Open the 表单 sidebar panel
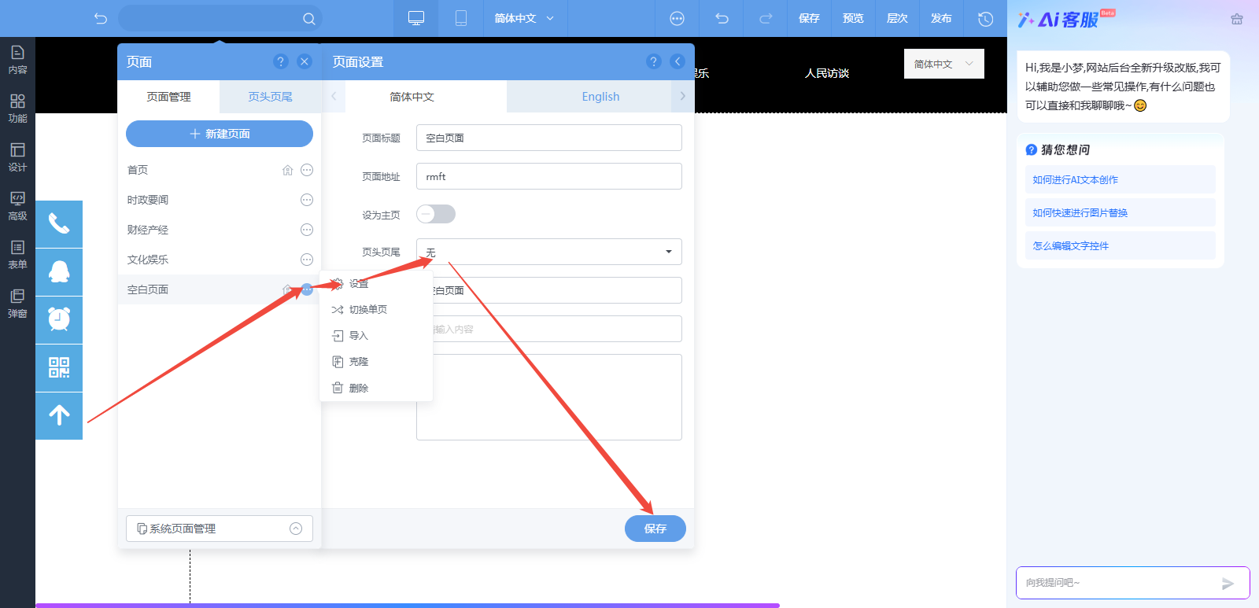1259x608 pixels. point(17,255)
